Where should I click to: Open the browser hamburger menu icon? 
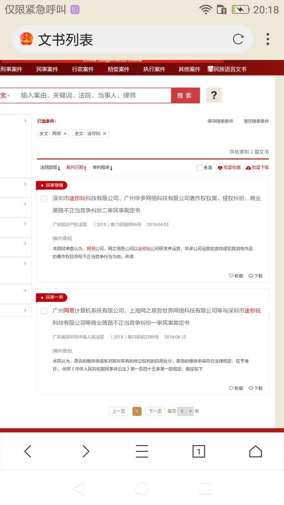(x=142, y=451)
